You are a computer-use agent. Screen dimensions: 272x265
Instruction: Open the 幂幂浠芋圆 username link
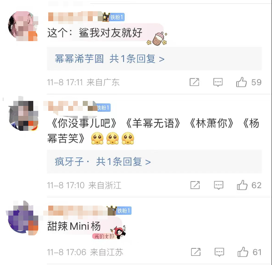pyautogui.click(x=79, y=59)
